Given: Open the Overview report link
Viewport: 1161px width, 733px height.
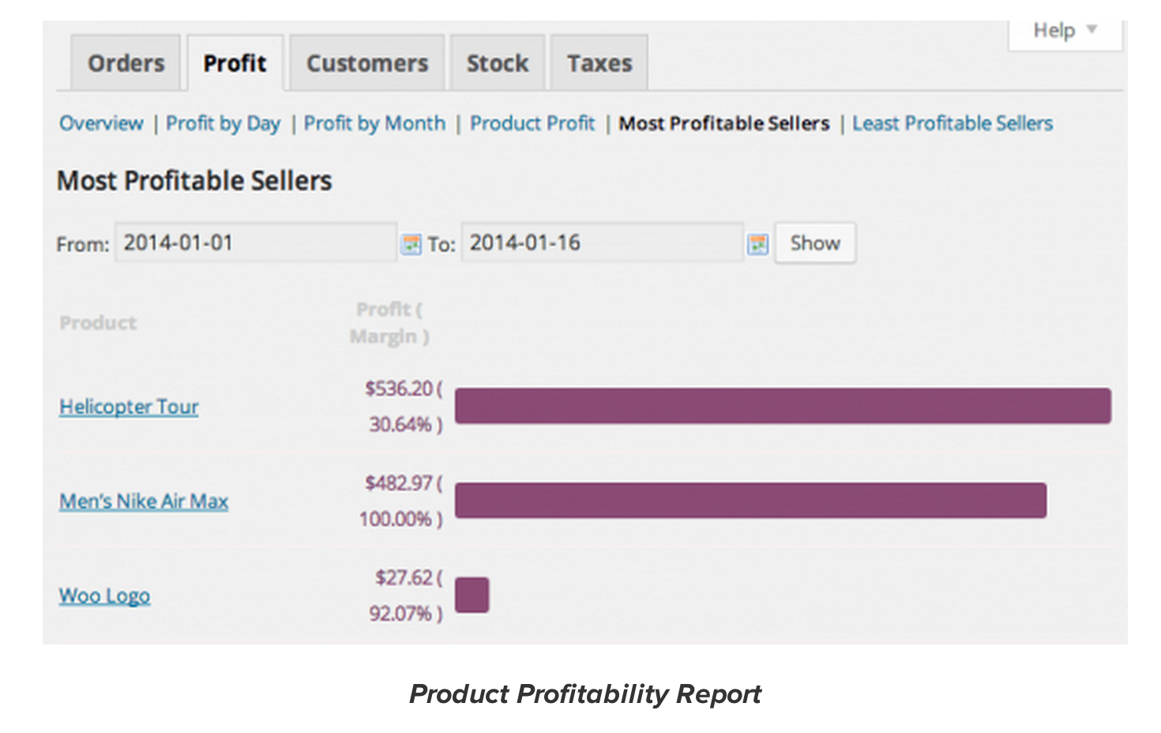Looking at the screenshot, I should (101, 124).
